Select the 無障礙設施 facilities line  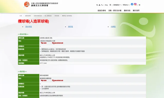pos(63,51)
